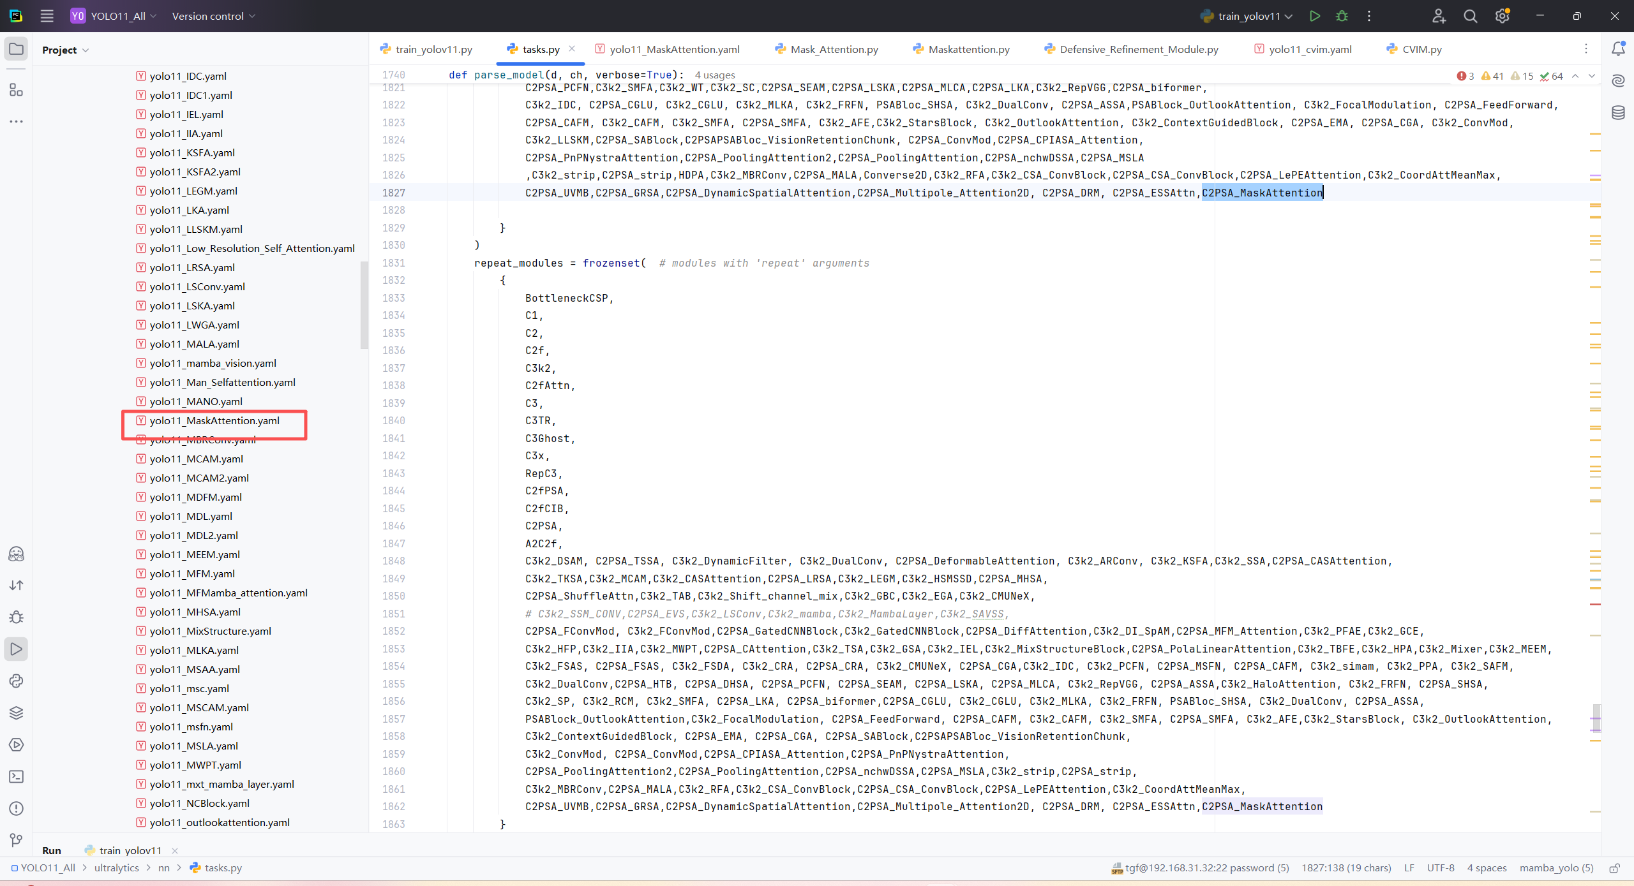
Task: Open Database tool window icon
Action: [1618, 113]
